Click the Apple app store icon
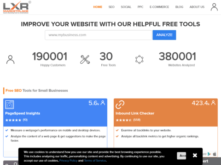 click(x=215, y=154)
